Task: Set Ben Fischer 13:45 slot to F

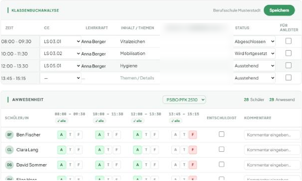Action: pos(193,135)
